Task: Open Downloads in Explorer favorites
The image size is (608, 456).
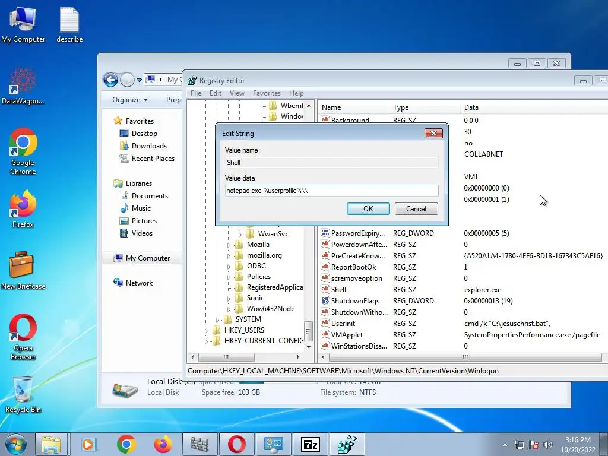Action: pos(149,146)
